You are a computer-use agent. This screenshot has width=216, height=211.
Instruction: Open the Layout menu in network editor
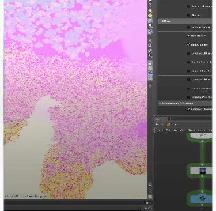coord(202,130)
